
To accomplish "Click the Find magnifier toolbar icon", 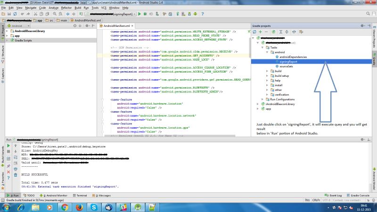I will tap(55, 14).
